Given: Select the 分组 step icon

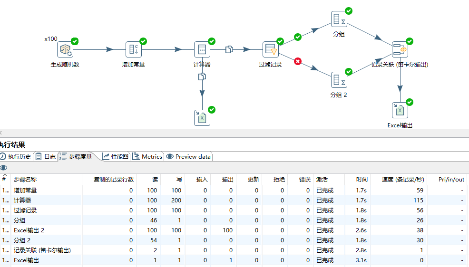Looking at the screenshot, I should pyautogui.click(x=339, y=19).
